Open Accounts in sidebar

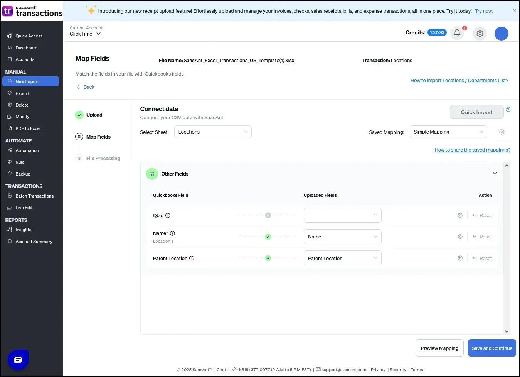tap(25, 59)
